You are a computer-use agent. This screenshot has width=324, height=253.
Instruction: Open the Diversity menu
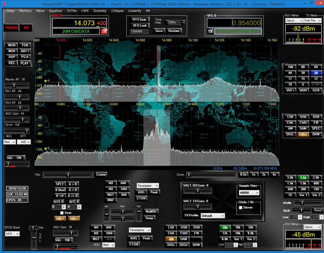[x=100, y=11]
